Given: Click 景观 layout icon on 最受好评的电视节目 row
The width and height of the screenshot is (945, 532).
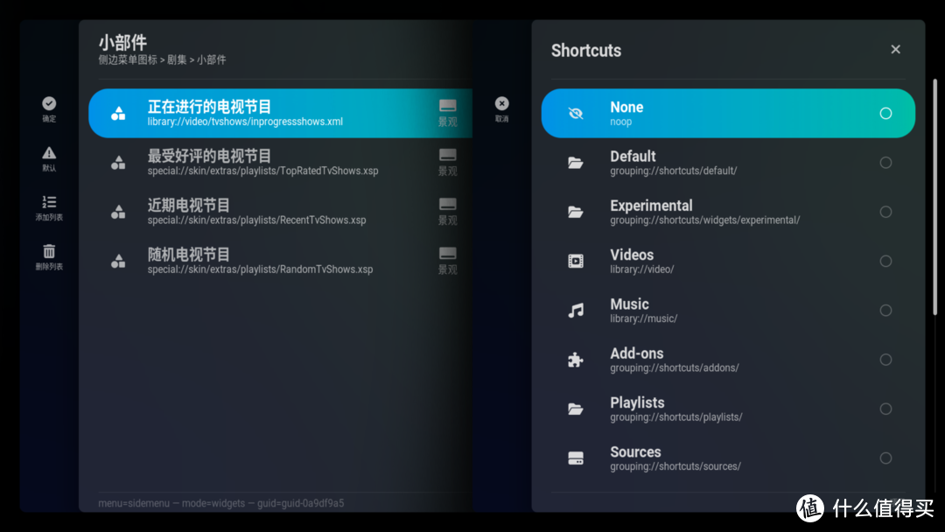Looking at the screenshot, I should click(x=447, y=156).
